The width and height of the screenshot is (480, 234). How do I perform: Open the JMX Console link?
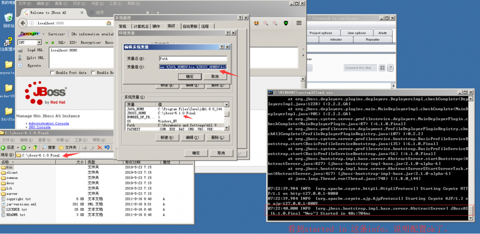pyautogui.click(x=39, y=127)
